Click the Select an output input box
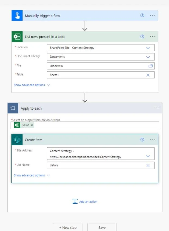Screen dimensions: 169x231 [85, 125]
